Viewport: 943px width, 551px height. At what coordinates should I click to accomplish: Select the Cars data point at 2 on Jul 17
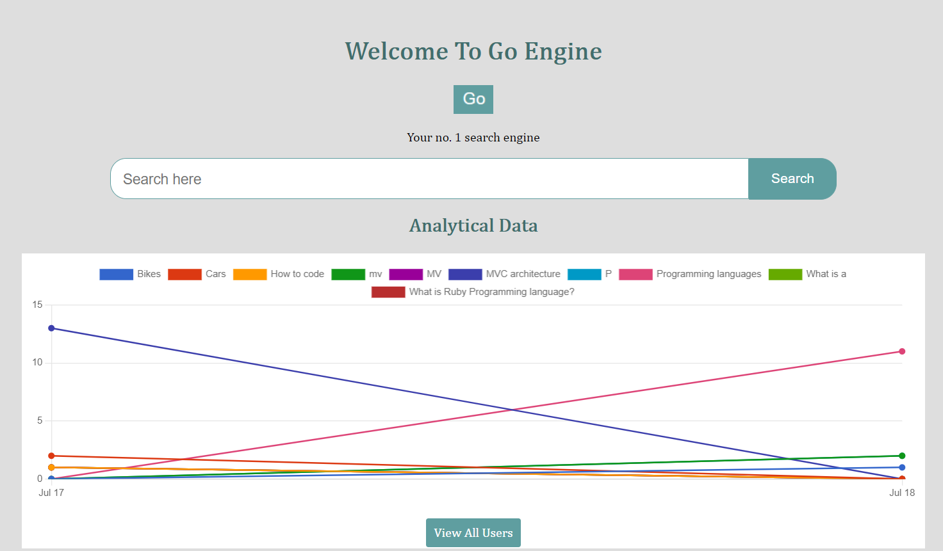click(51, 456)
